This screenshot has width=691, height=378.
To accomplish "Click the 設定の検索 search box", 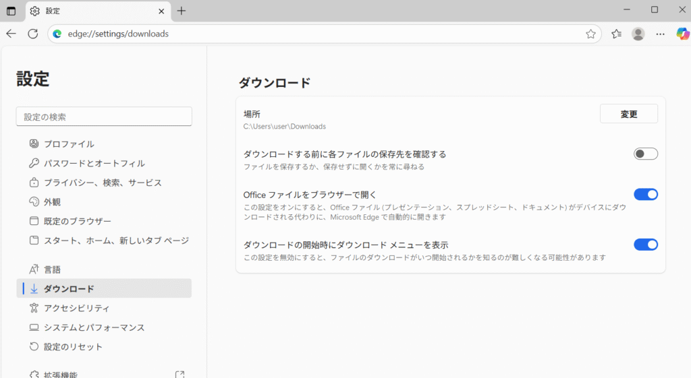I will coord(104,117).
